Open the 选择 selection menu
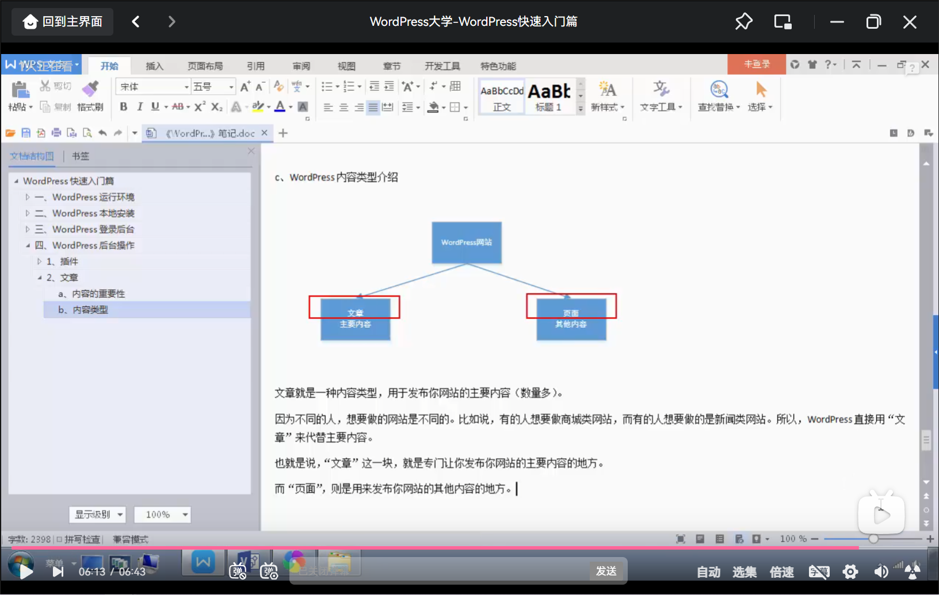 coord(760,96)
